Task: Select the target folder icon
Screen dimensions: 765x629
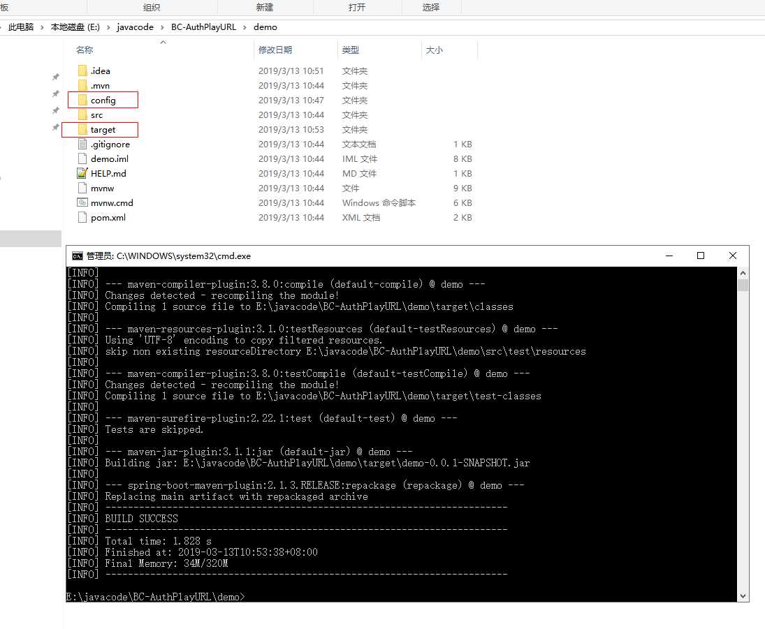Action: pyautogui.click(x=82, y=129)
